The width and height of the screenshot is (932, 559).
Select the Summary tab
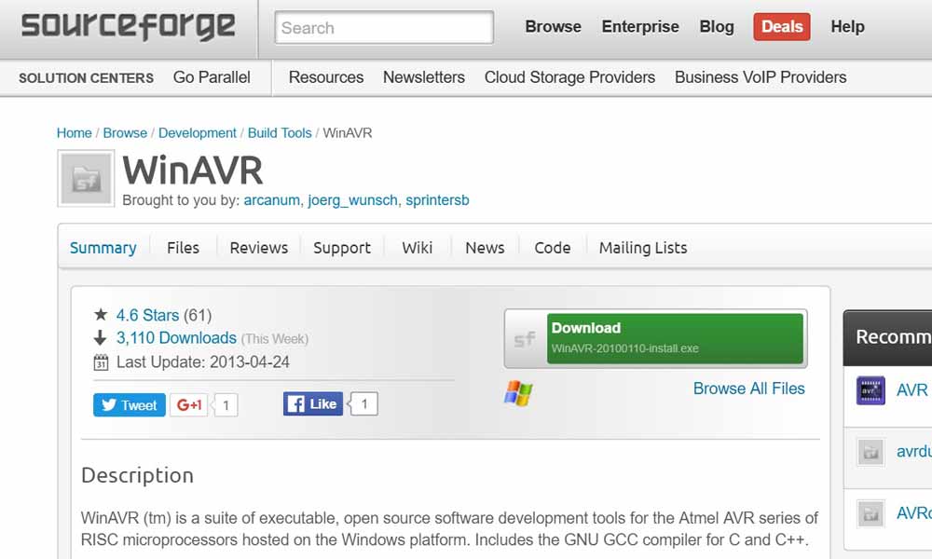pos(103,248)
